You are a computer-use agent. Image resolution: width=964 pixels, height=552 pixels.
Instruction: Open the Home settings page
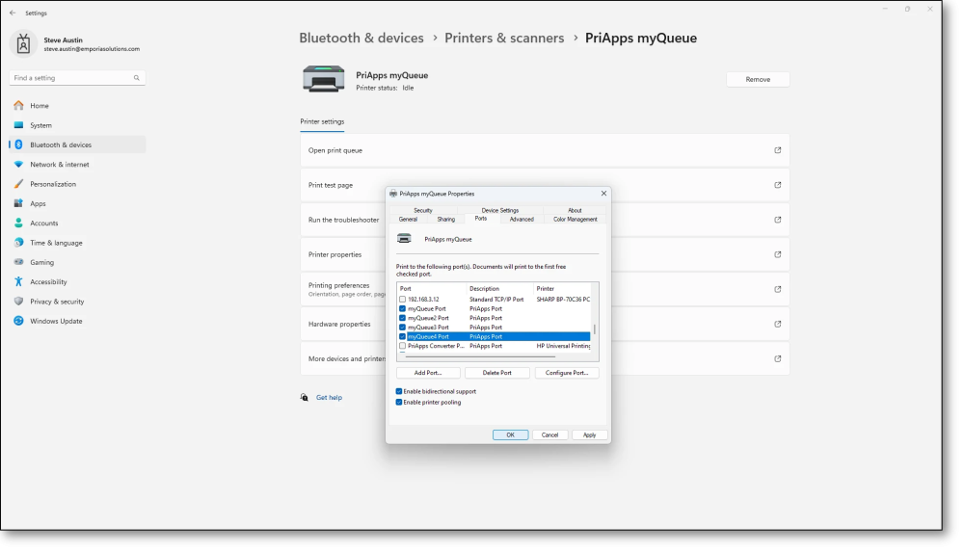[x=77, y=106]
